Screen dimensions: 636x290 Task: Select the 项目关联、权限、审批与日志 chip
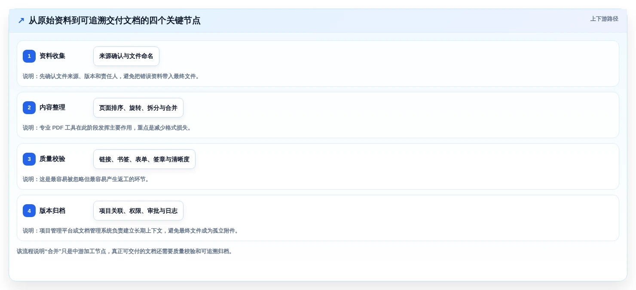tap(138, 211)
